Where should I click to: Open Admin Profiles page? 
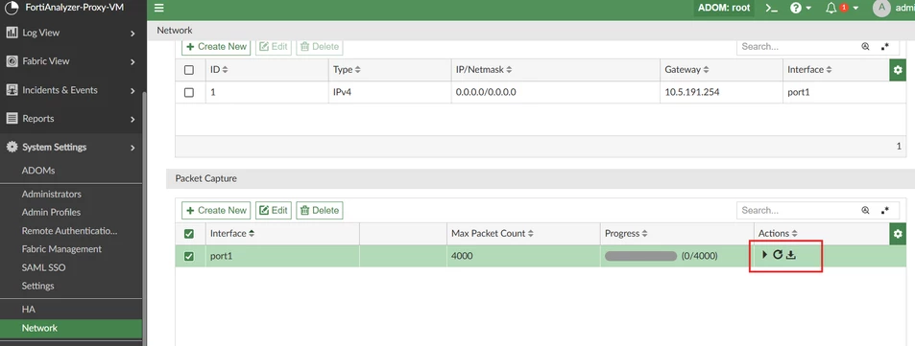click(51, 213)
